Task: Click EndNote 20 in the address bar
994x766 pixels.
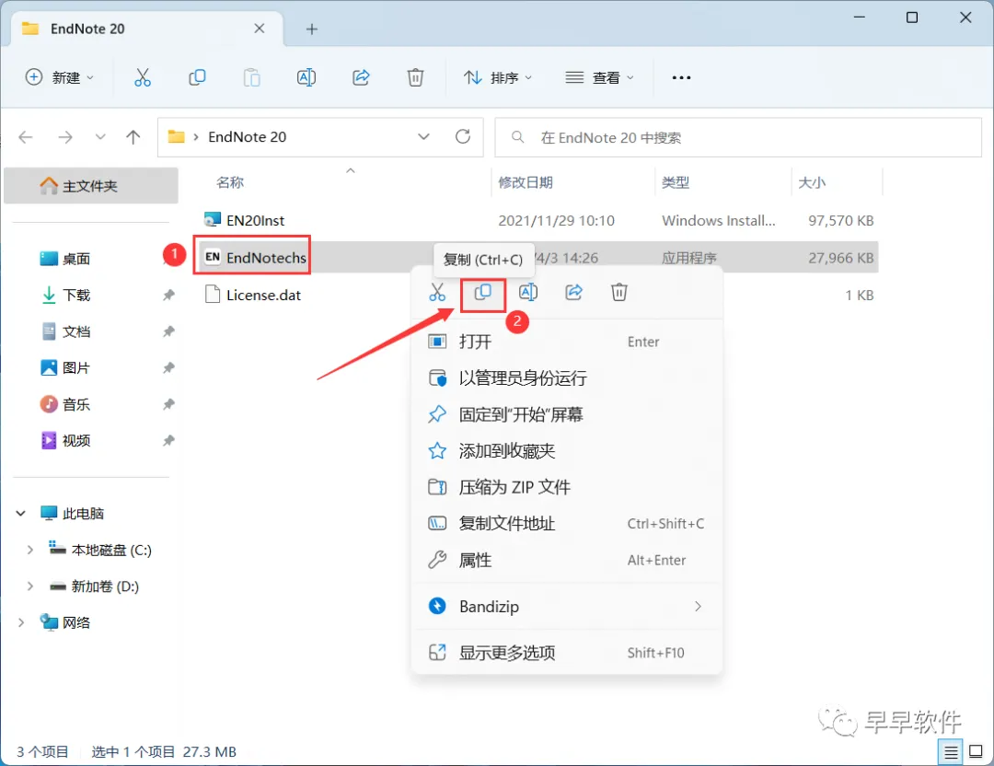Action: (x=248, y=137)
